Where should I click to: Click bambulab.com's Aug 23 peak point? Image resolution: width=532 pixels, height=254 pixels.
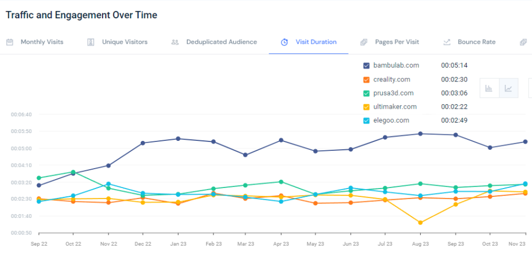[421, 134]
